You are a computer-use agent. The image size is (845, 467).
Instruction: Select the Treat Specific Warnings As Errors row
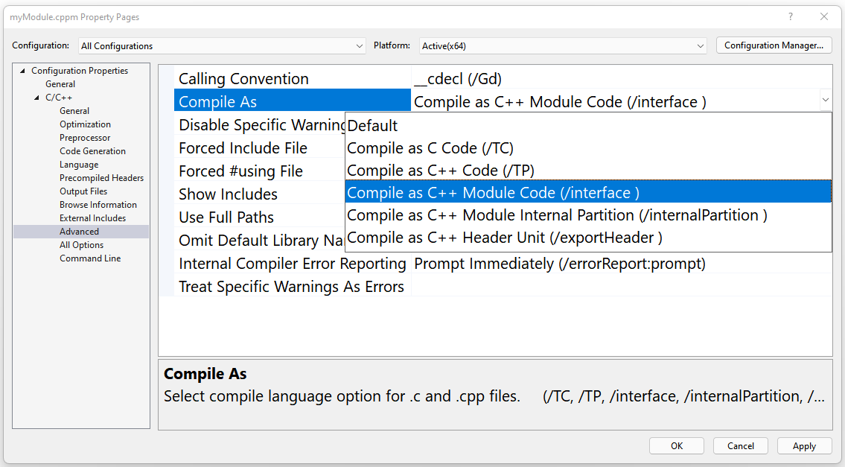[x=290, y=286]
